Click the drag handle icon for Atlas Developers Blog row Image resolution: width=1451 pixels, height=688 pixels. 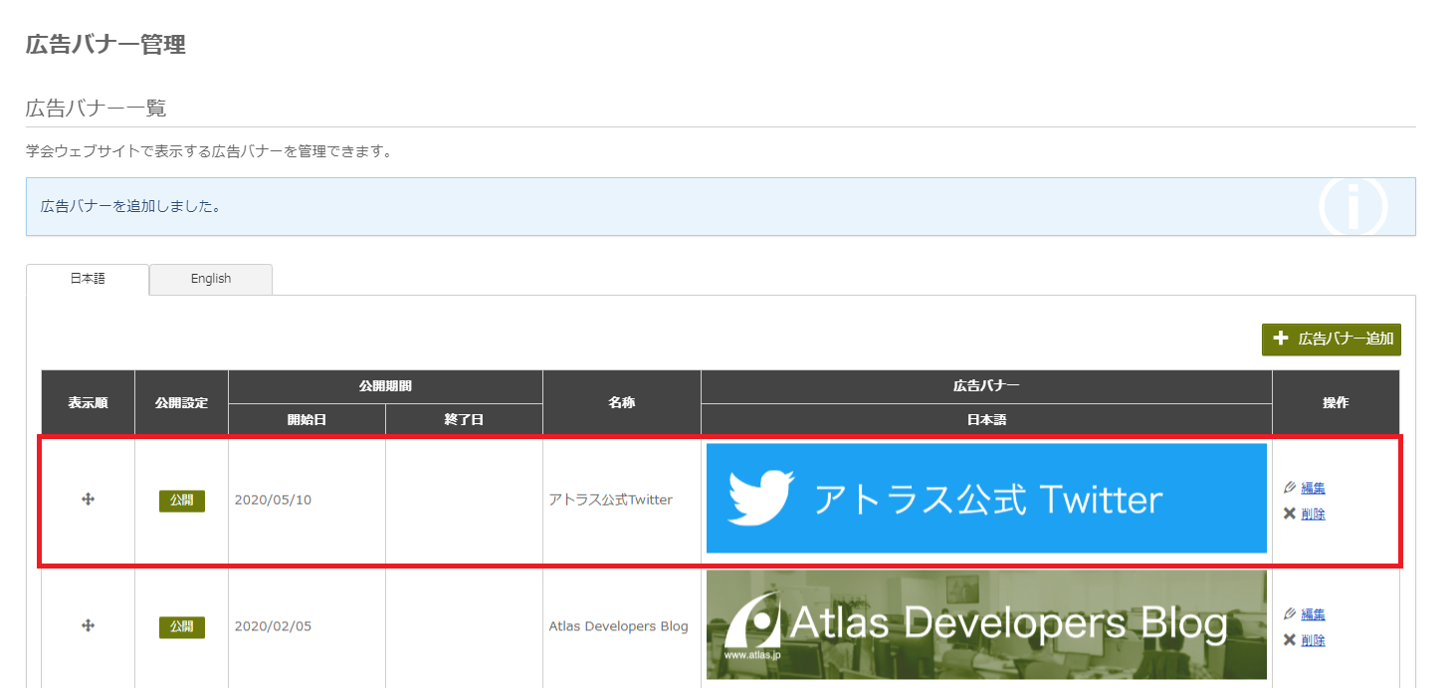point(88,625)
